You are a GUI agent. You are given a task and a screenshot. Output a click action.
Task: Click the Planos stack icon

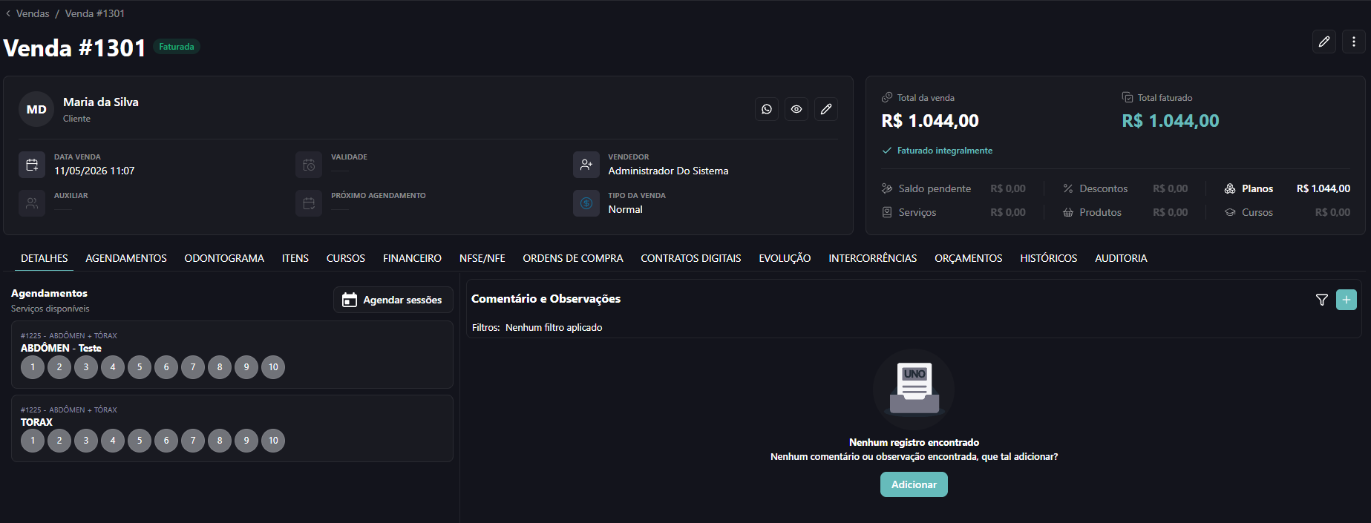coord(1230,188)
